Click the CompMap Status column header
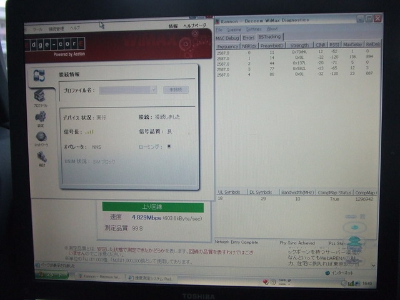 coord(334,192)
